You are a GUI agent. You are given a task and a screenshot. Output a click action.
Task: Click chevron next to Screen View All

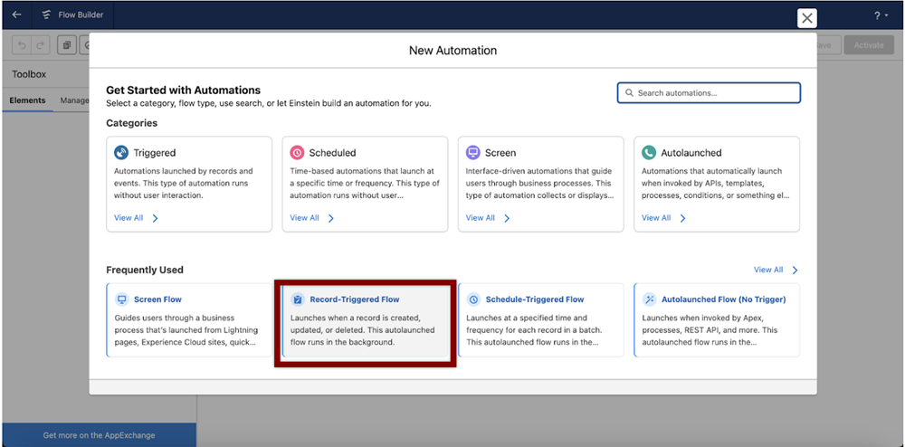pyautogui.click(x=507, y=218)
